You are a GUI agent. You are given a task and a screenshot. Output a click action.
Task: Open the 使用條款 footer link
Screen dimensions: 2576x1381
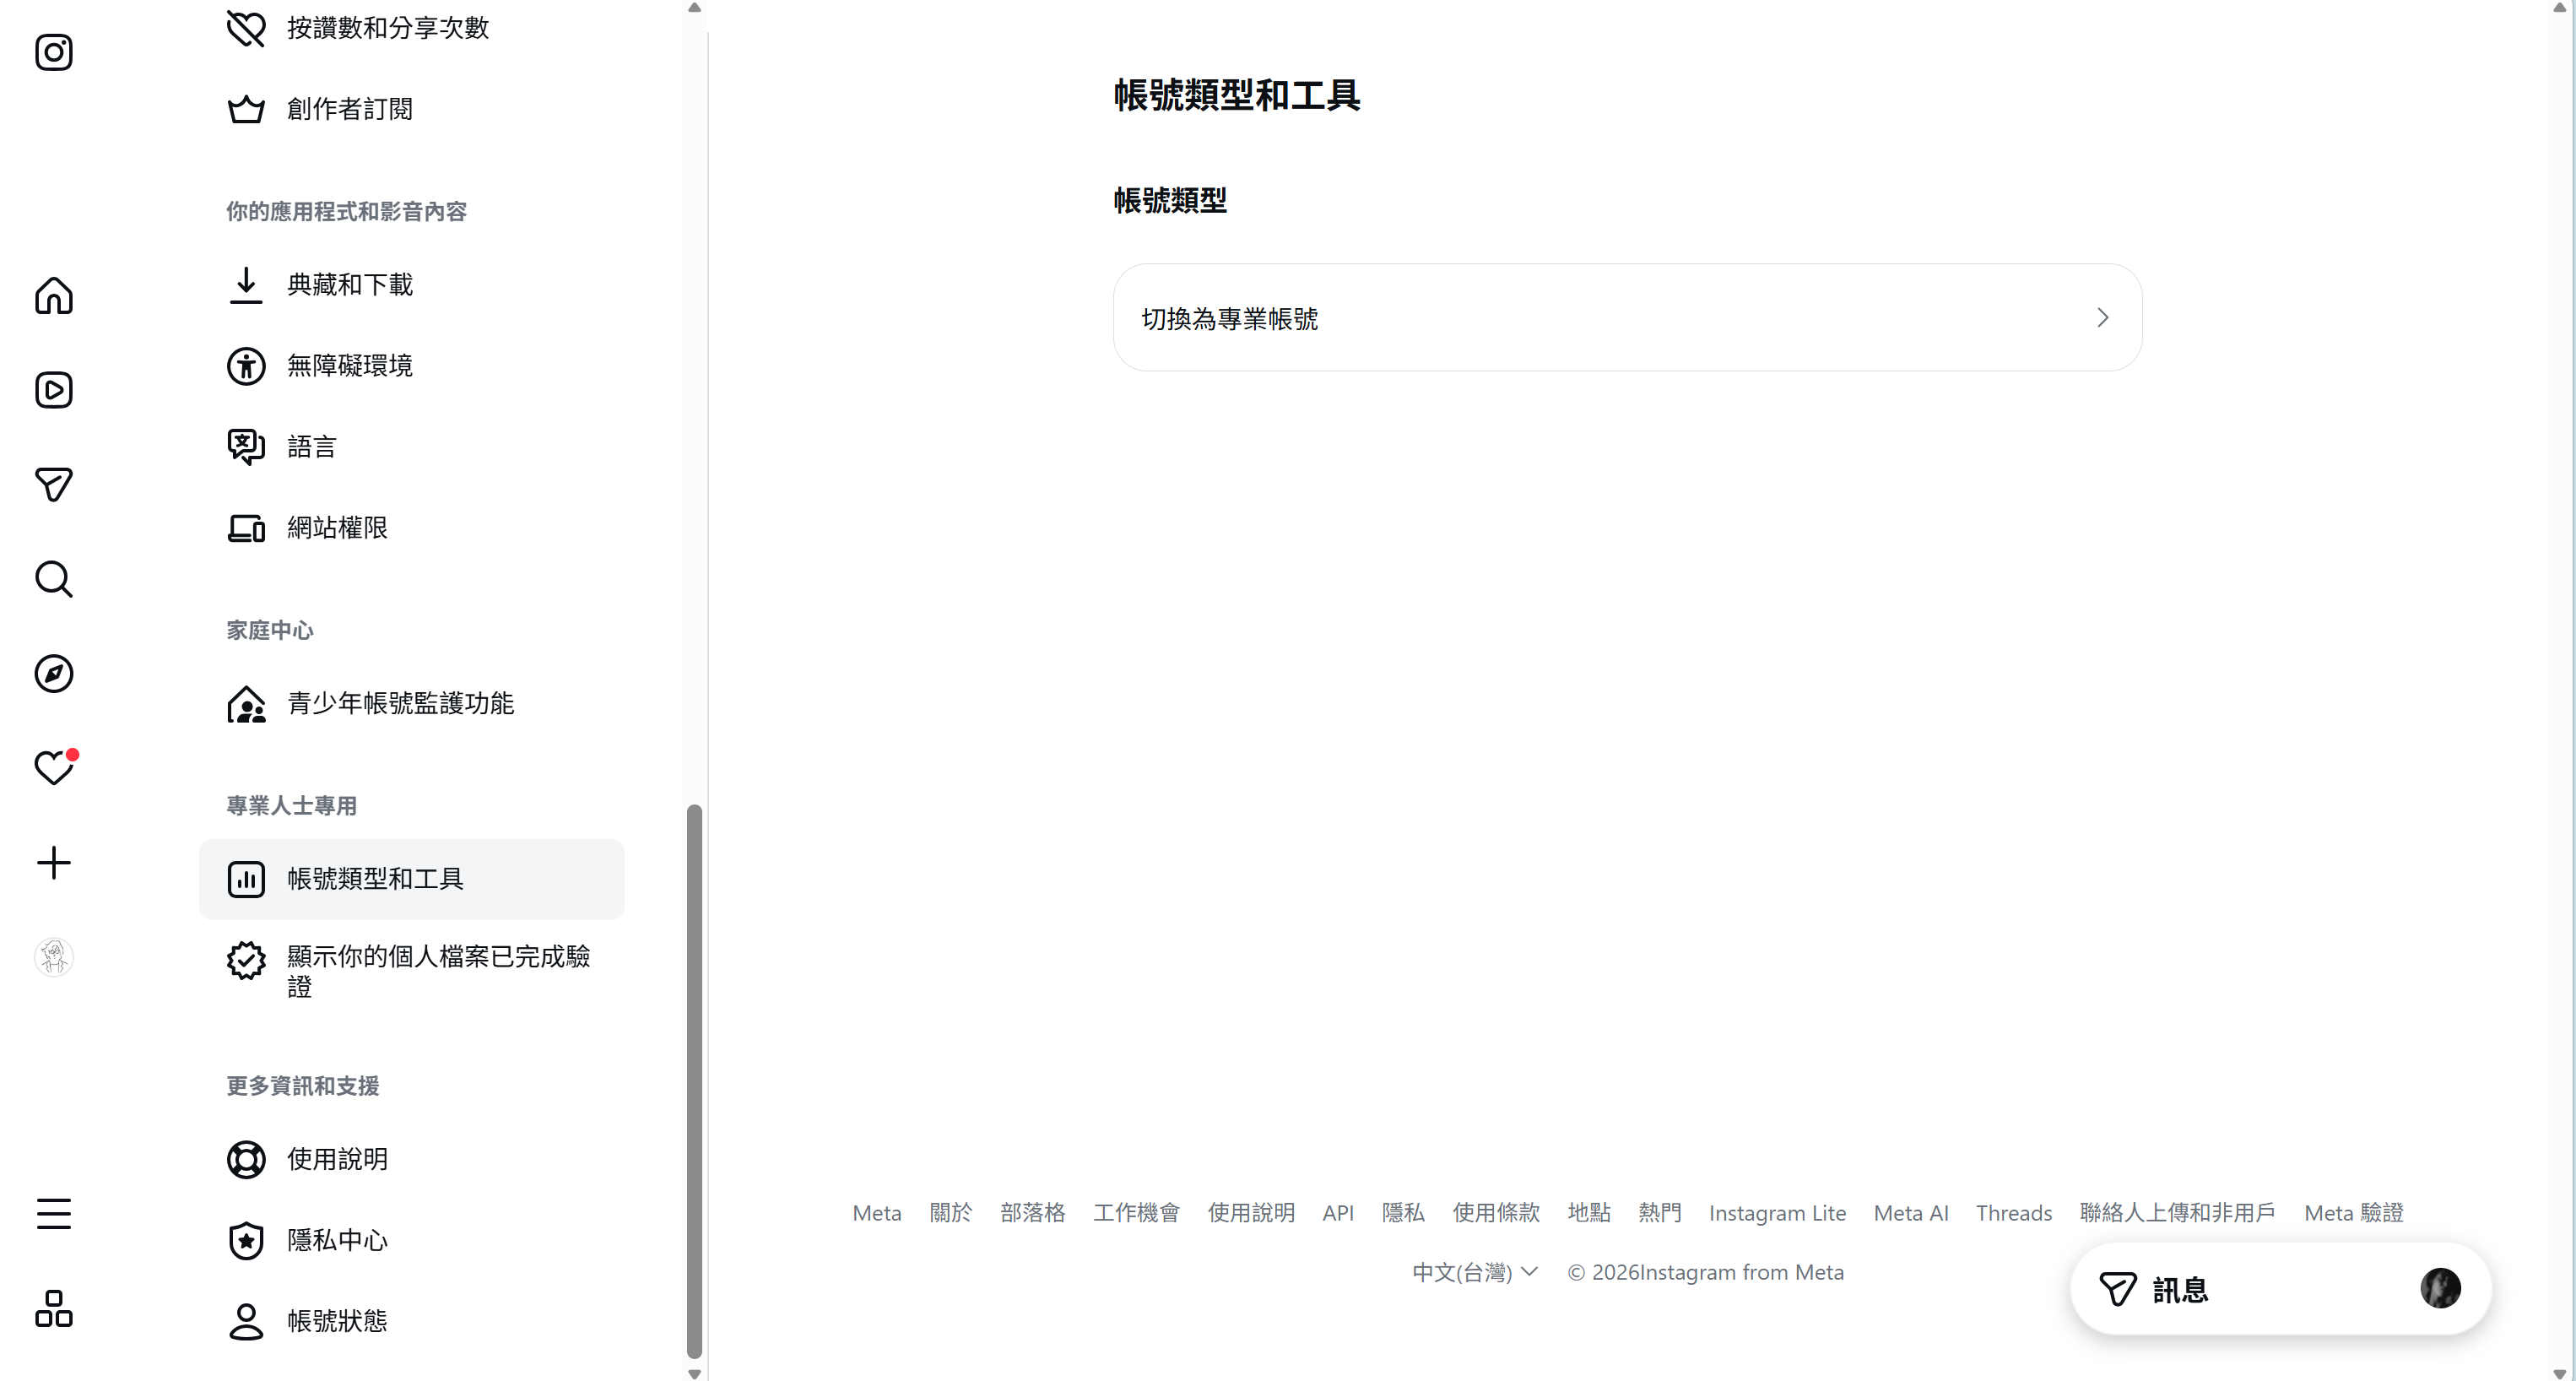click(1496, 1213)
